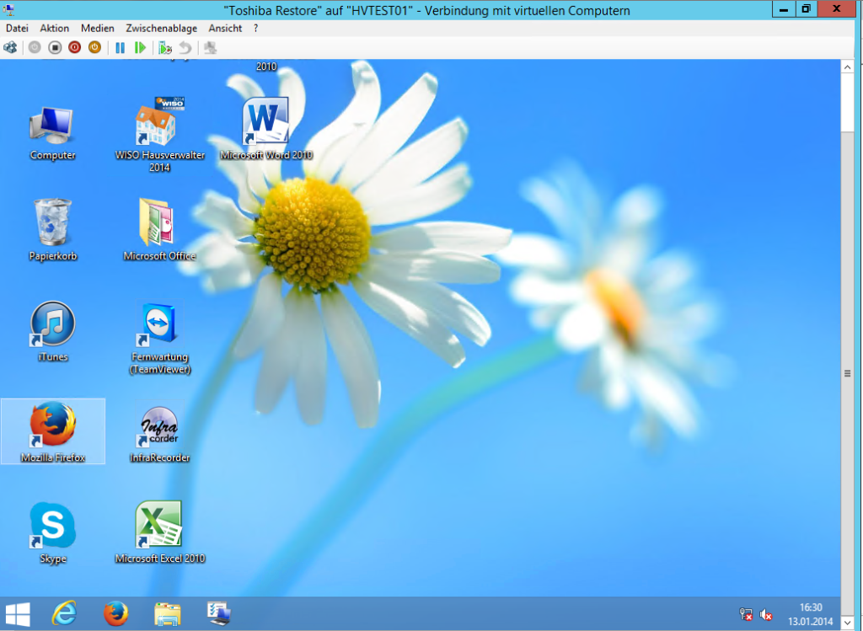The width and height of the screenshot is (863, 631).
Task: Click the green reset toolbar icon
Action: coord(140,48)
